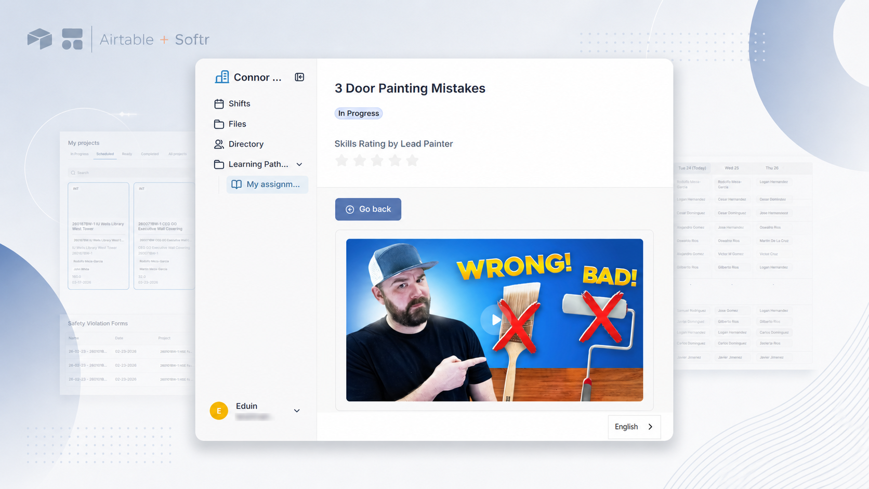Play the door painting video
This screenshot has width=869, height=489.
pyautogui.click(x=494, y=320)
